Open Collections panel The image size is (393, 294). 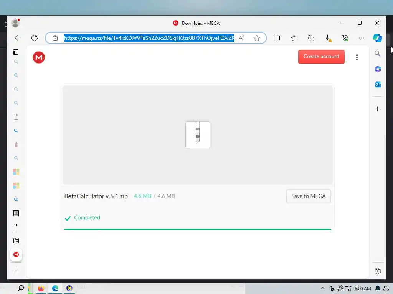tap(311, 38)
